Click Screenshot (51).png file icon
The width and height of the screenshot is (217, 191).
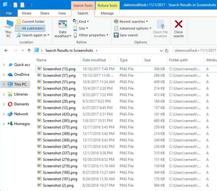point(39,82)
